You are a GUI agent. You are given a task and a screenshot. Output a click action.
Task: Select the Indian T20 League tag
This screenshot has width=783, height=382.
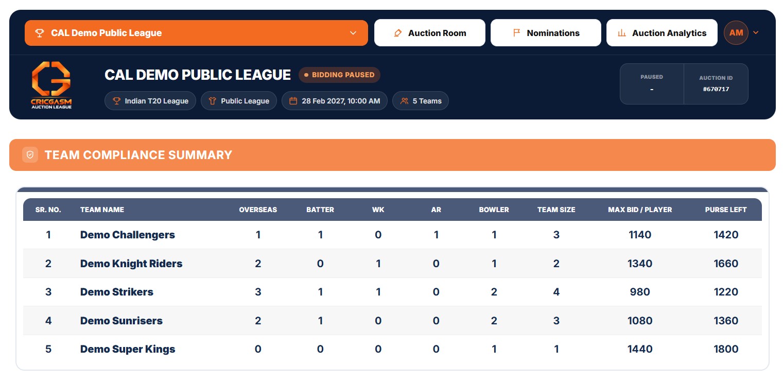tap(150, 101)
